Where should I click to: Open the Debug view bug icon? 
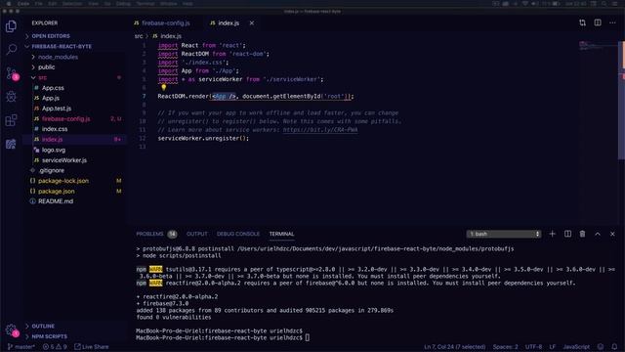11,96
